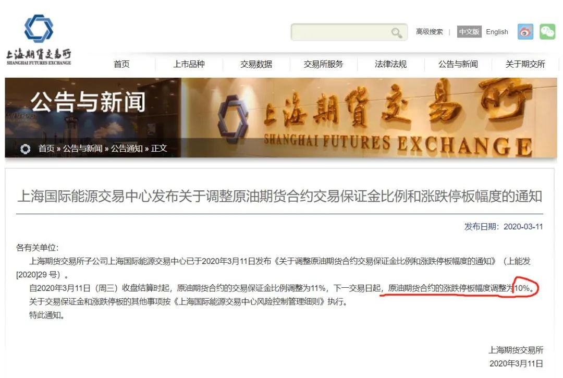Open the WeChat social icon

point(547,32)
